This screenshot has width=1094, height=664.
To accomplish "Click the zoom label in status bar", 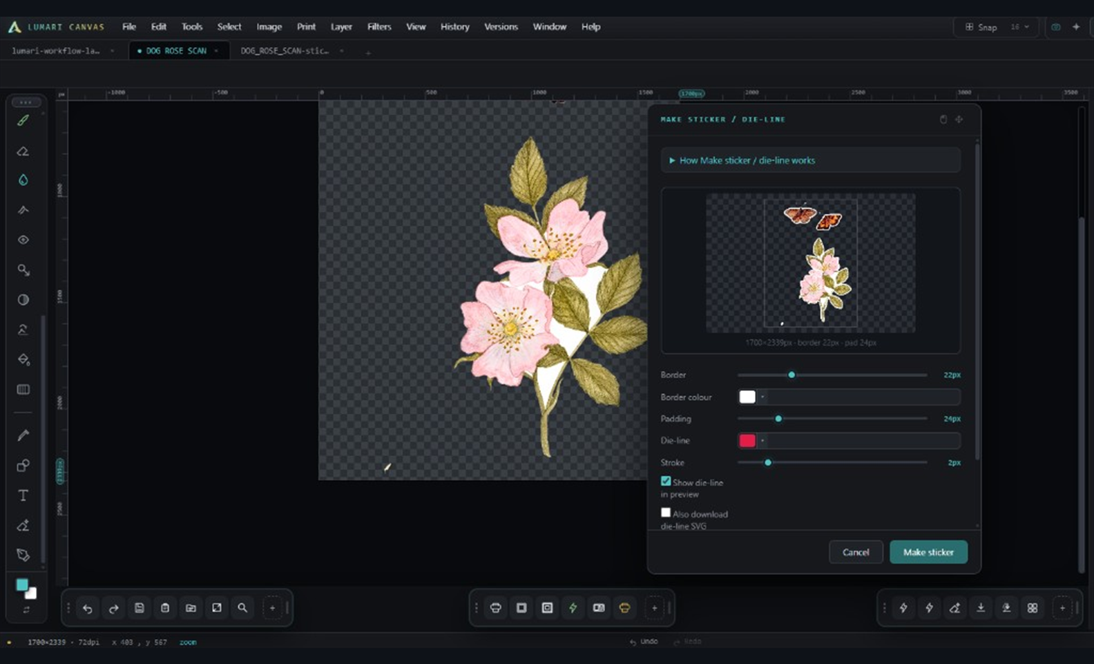I will click(x=188, y=643).
